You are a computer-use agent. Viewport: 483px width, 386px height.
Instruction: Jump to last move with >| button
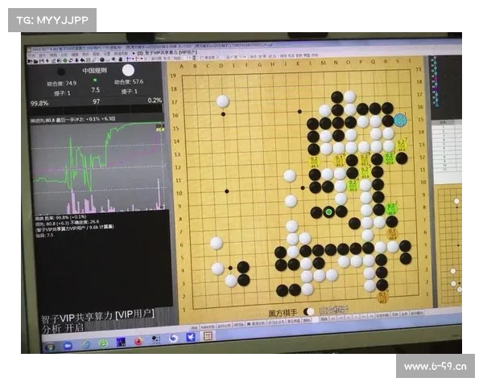tap(371, 316)
